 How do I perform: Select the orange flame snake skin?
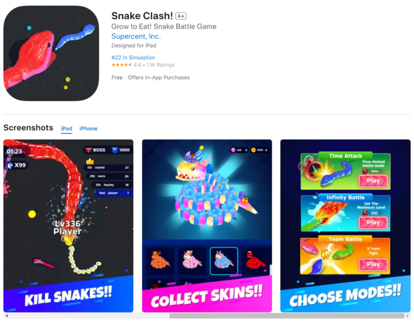[x=160, y=260]
